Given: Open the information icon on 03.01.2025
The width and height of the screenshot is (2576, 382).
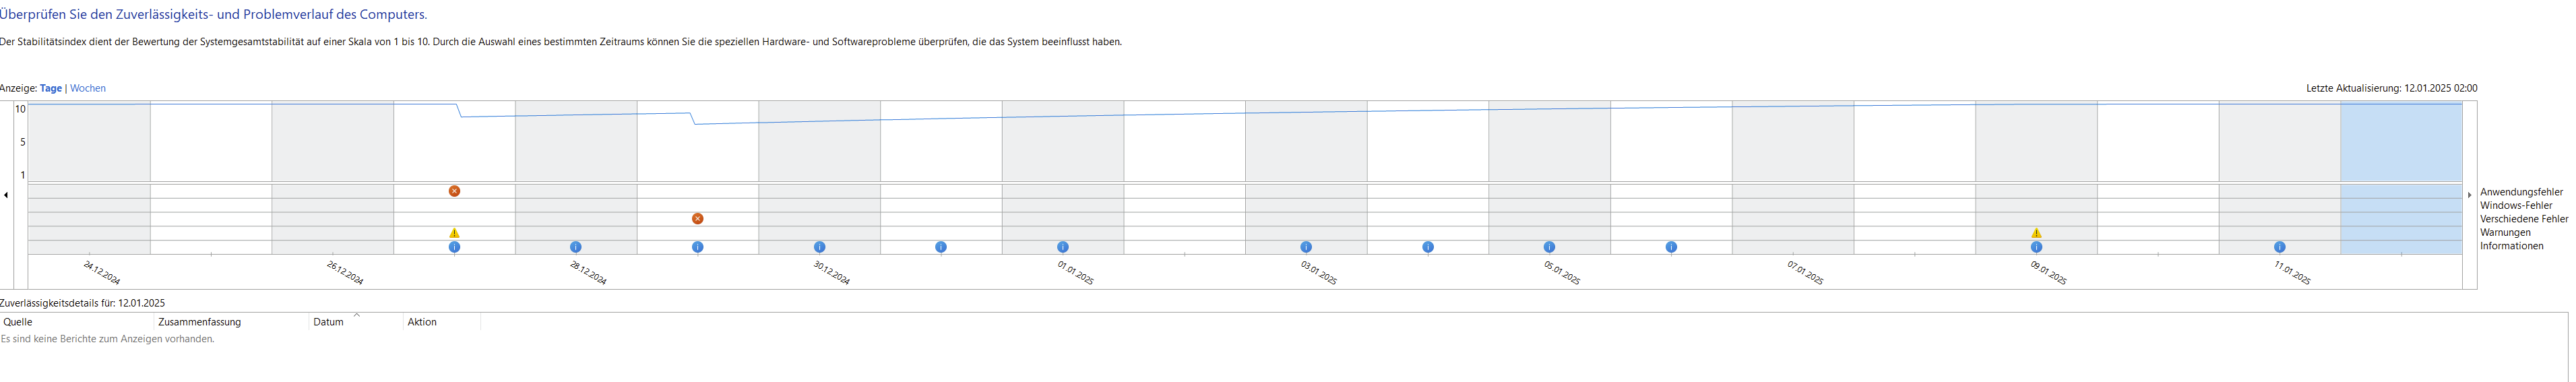Looking at the screenshot, I should coord(1306,247).
